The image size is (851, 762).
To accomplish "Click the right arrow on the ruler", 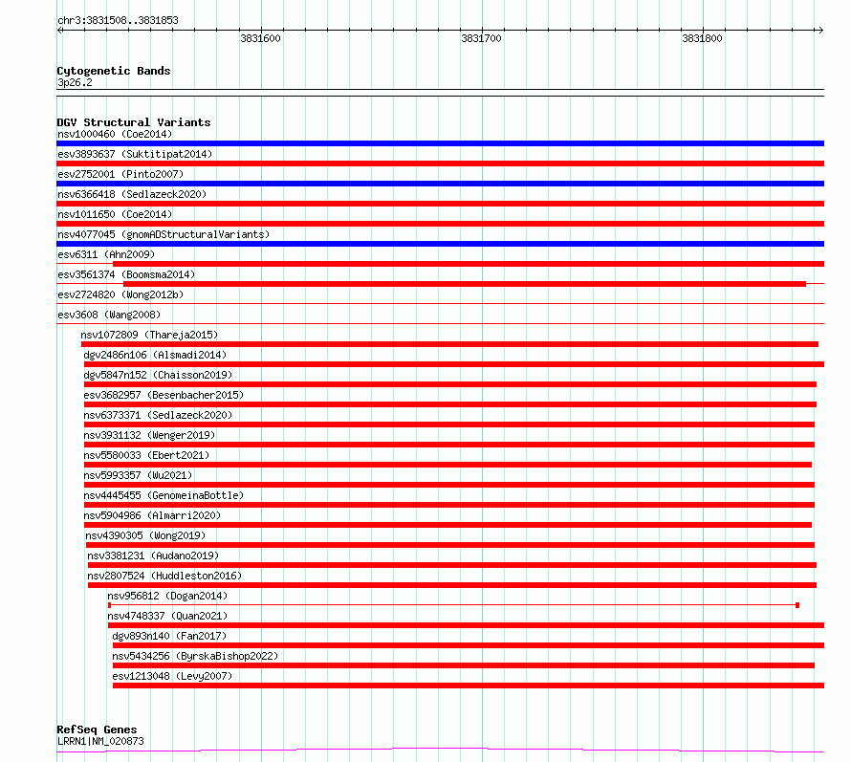I will tap(820, 30).
